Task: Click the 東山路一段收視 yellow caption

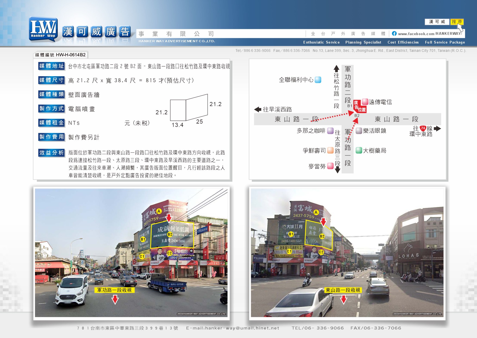Action: 343,290
